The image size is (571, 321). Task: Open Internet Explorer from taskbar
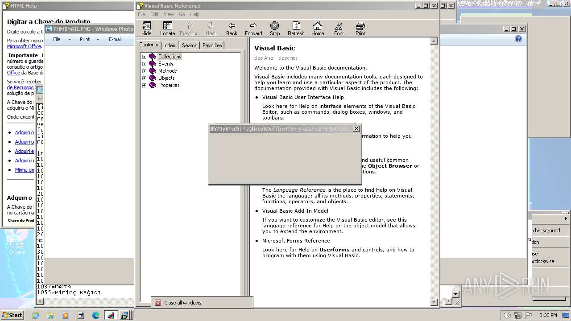(x=36, y=315)
